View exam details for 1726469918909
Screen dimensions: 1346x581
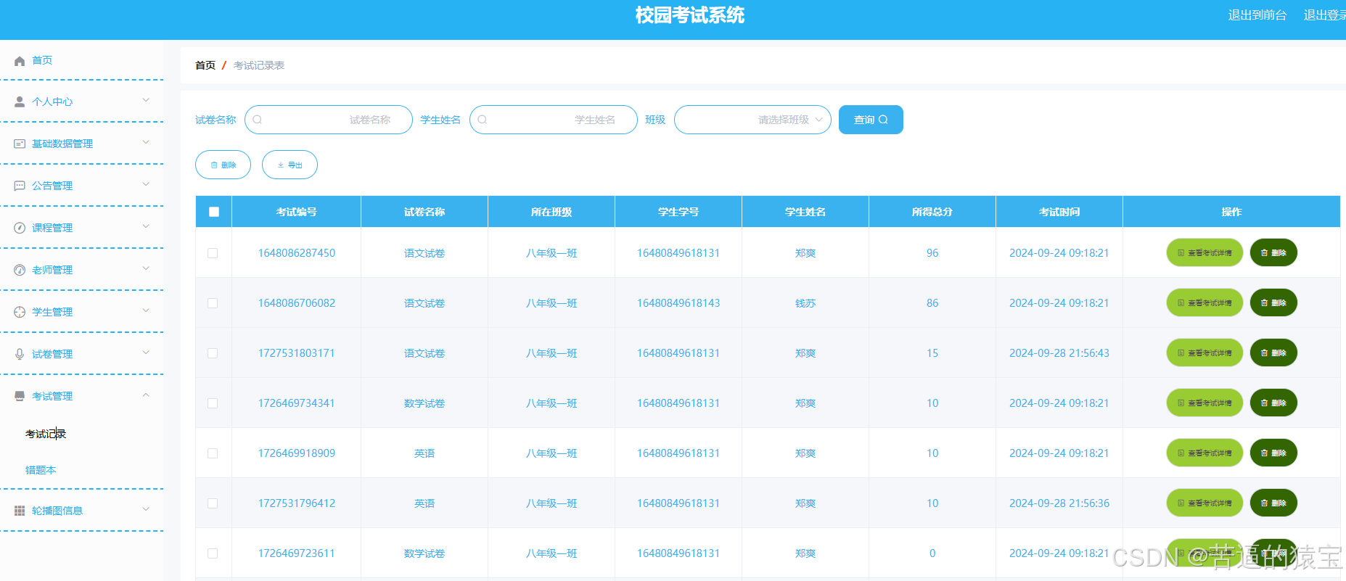(x=1205, y=453)
